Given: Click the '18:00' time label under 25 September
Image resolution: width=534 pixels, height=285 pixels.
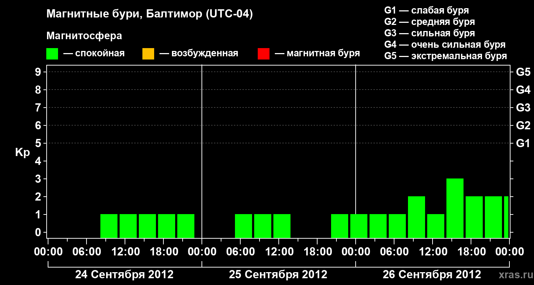Looking at the screenshot, I should click(317, 252).
